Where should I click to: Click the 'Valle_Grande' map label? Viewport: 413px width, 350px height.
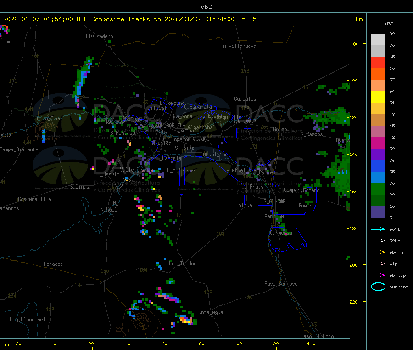click(136, 169)
